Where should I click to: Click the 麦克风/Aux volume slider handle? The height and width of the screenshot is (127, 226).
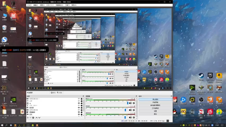click(x=128, y=103)
